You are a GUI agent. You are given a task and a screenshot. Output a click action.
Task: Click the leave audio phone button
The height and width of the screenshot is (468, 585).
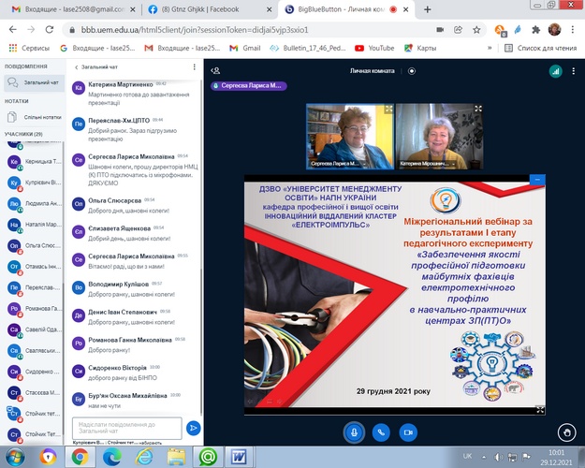tap(381, 432)
